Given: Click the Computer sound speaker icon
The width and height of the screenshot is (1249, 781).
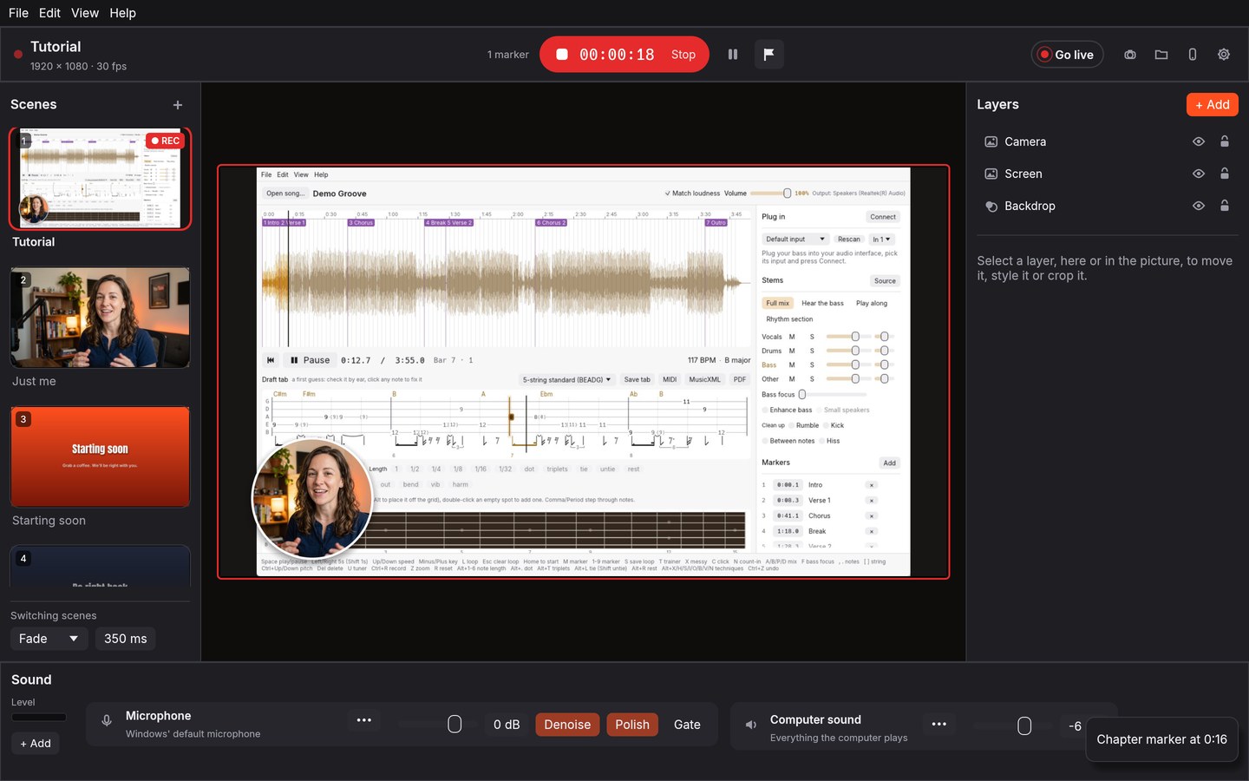Looking at the screenshot, I should (751, 725).
